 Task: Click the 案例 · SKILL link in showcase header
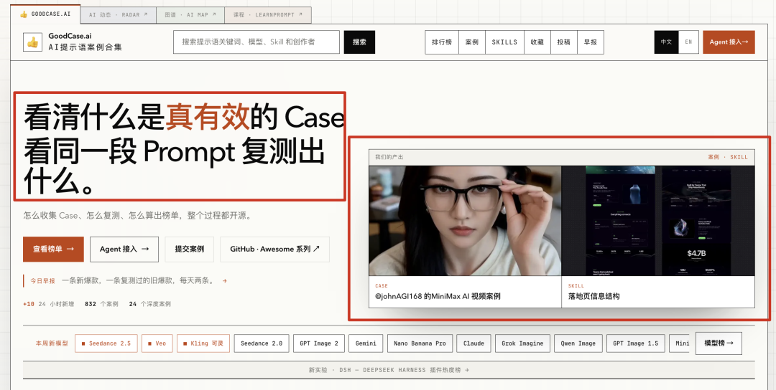click(728, 157)
